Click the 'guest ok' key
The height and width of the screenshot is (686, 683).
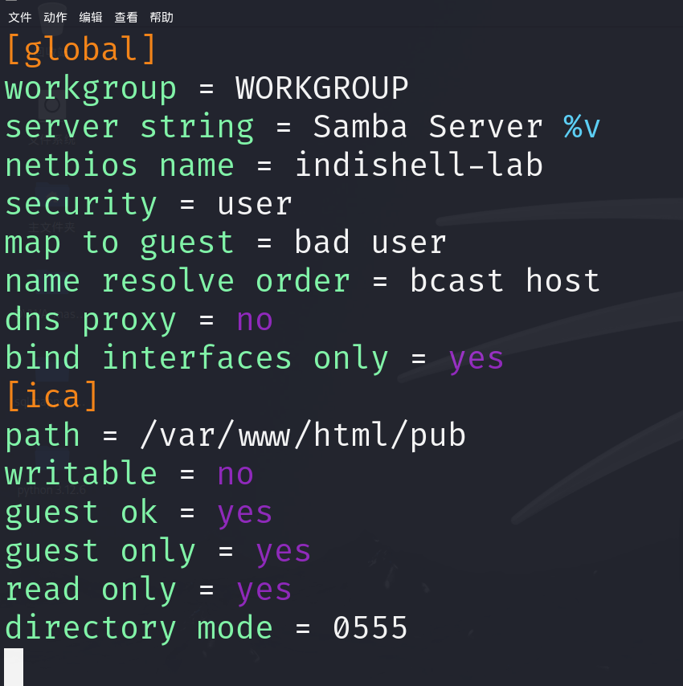tap(81, 513)
